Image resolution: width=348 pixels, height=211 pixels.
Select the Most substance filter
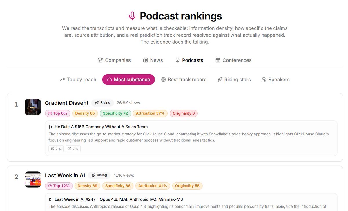click(x=128, y=80)
